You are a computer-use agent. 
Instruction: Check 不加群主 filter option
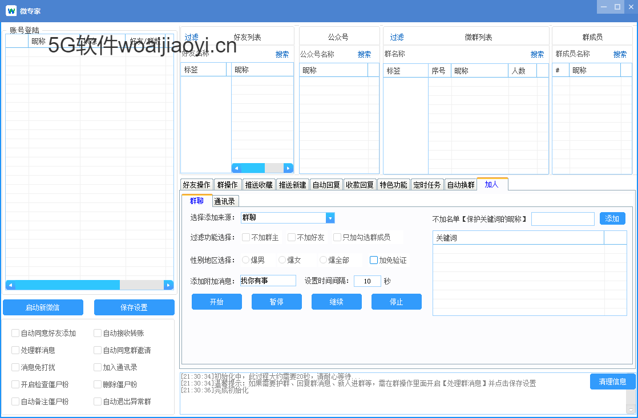click(x=246, y=237)
